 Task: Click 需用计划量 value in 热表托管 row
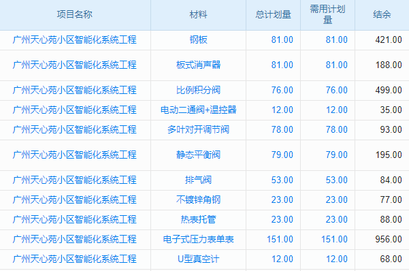point(336,219)
